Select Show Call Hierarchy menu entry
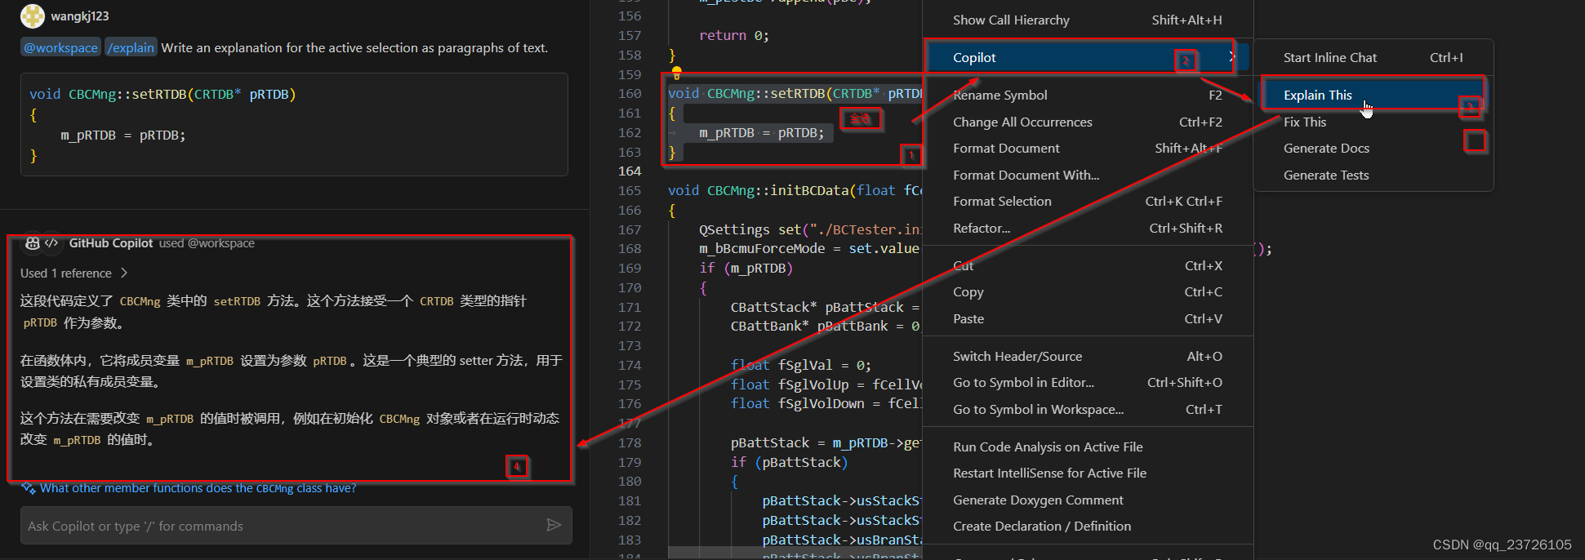This screenshot has height=560, width=1585. (1088, 20)
